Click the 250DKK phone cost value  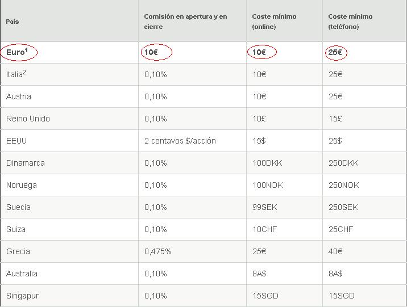click(343, 163)
